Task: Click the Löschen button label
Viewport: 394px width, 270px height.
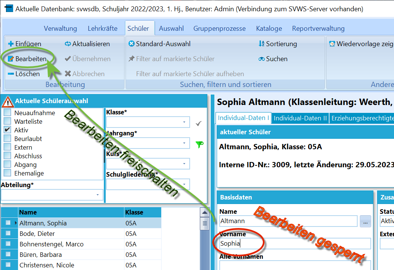Action: coord(27,74)
